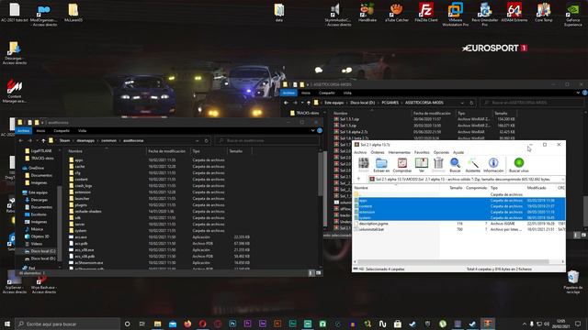Expand the WinRAR archive path dropdown
588x330 pixels.
562,180
